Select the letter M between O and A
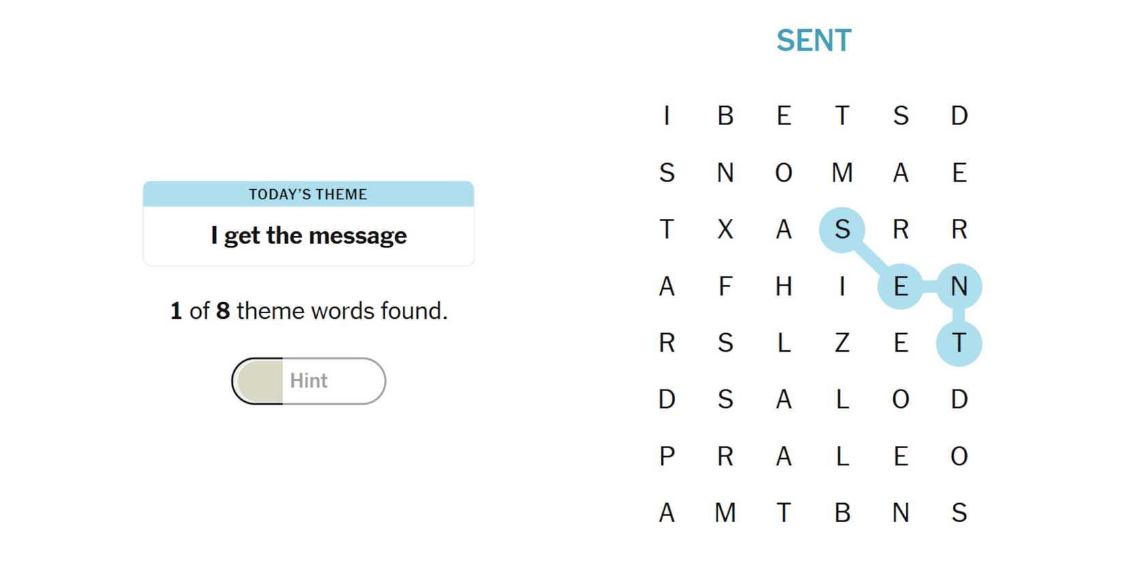Image resolution: width=1123 pixels, height=561 pixels. 842,173
